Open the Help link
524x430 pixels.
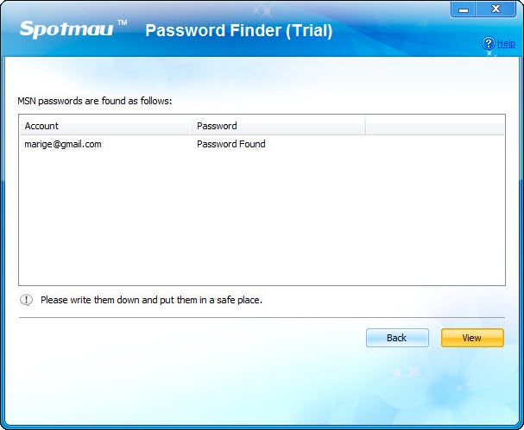pos(506,43)
